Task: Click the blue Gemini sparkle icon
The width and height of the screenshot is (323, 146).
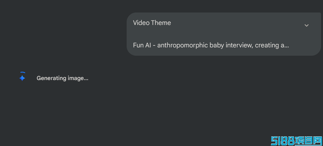Action: [22, 78]
